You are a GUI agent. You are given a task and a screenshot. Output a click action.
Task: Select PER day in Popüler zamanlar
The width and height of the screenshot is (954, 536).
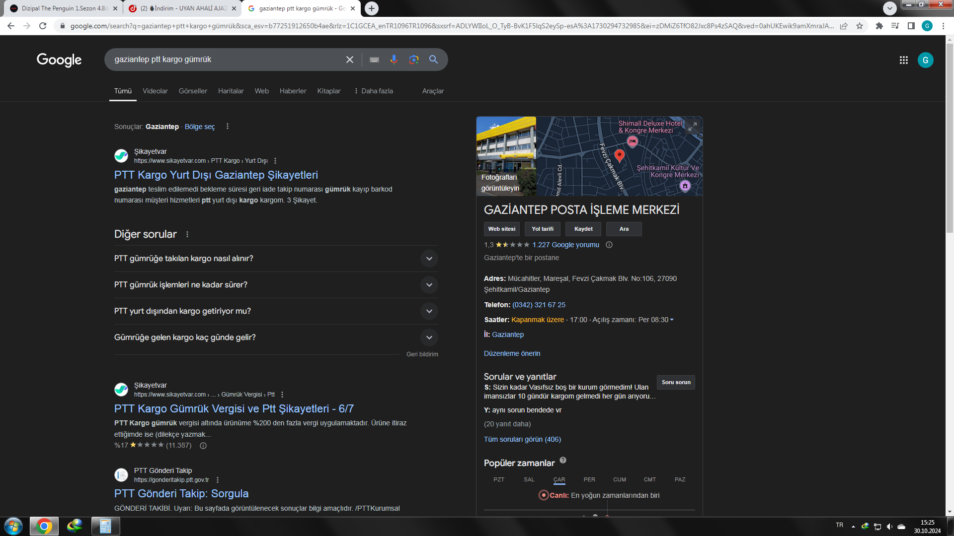point(589,479)
